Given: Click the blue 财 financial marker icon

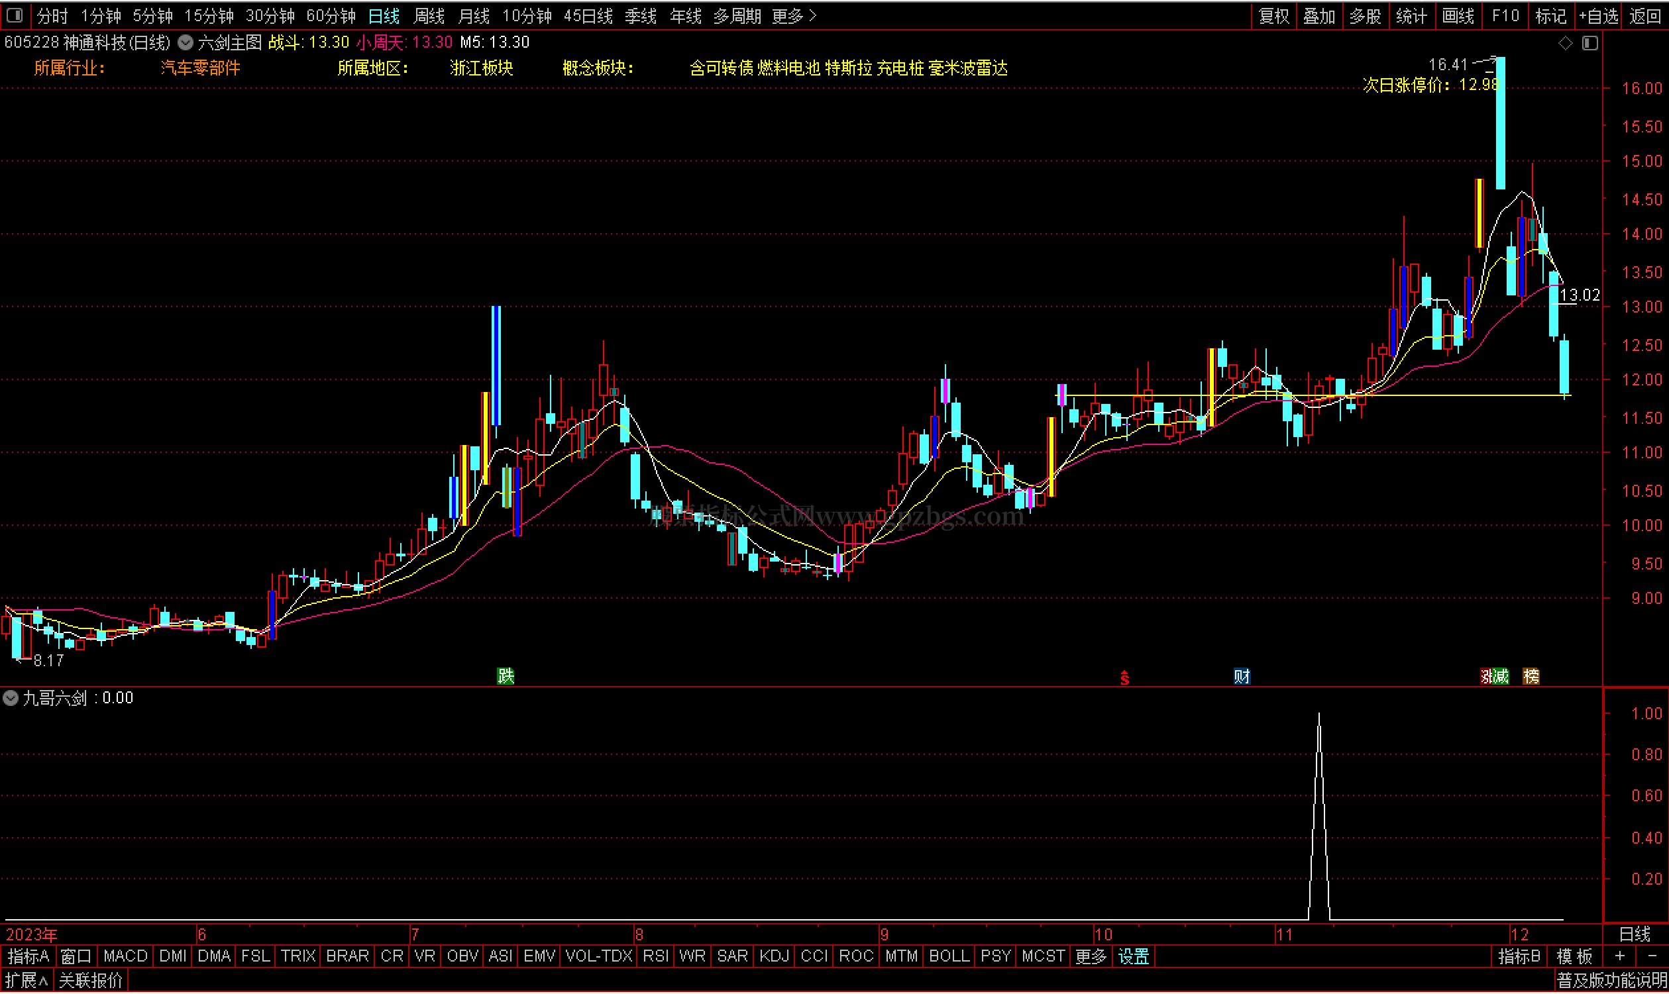Looking at the screenshot, I should (1242, 677).
